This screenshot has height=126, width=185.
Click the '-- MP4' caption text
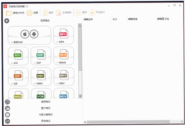tap(60, 42)
